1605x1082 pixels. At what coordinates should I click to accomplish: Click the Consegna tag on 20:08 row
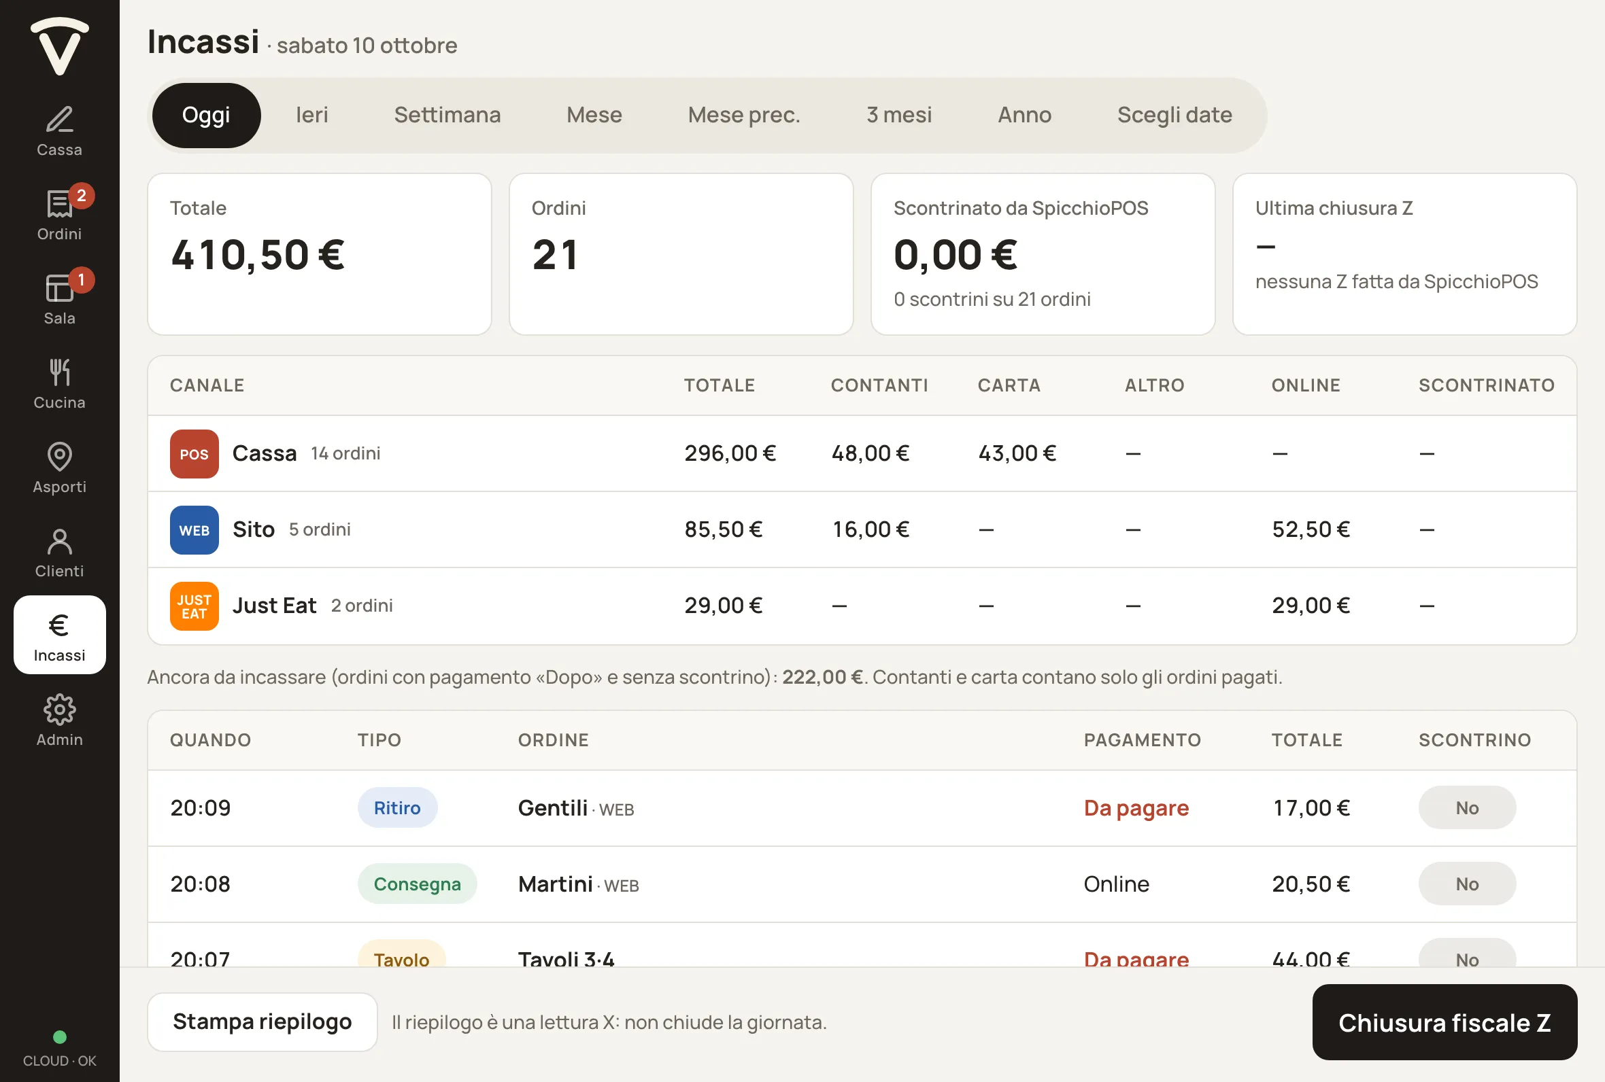point(417,884)
